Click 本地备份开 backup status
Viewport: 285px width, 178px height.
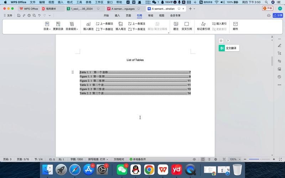138,159
